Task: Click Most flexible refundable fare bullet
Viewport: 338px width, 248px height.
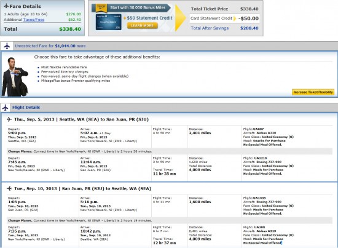Action: click(x=64, y=67)
